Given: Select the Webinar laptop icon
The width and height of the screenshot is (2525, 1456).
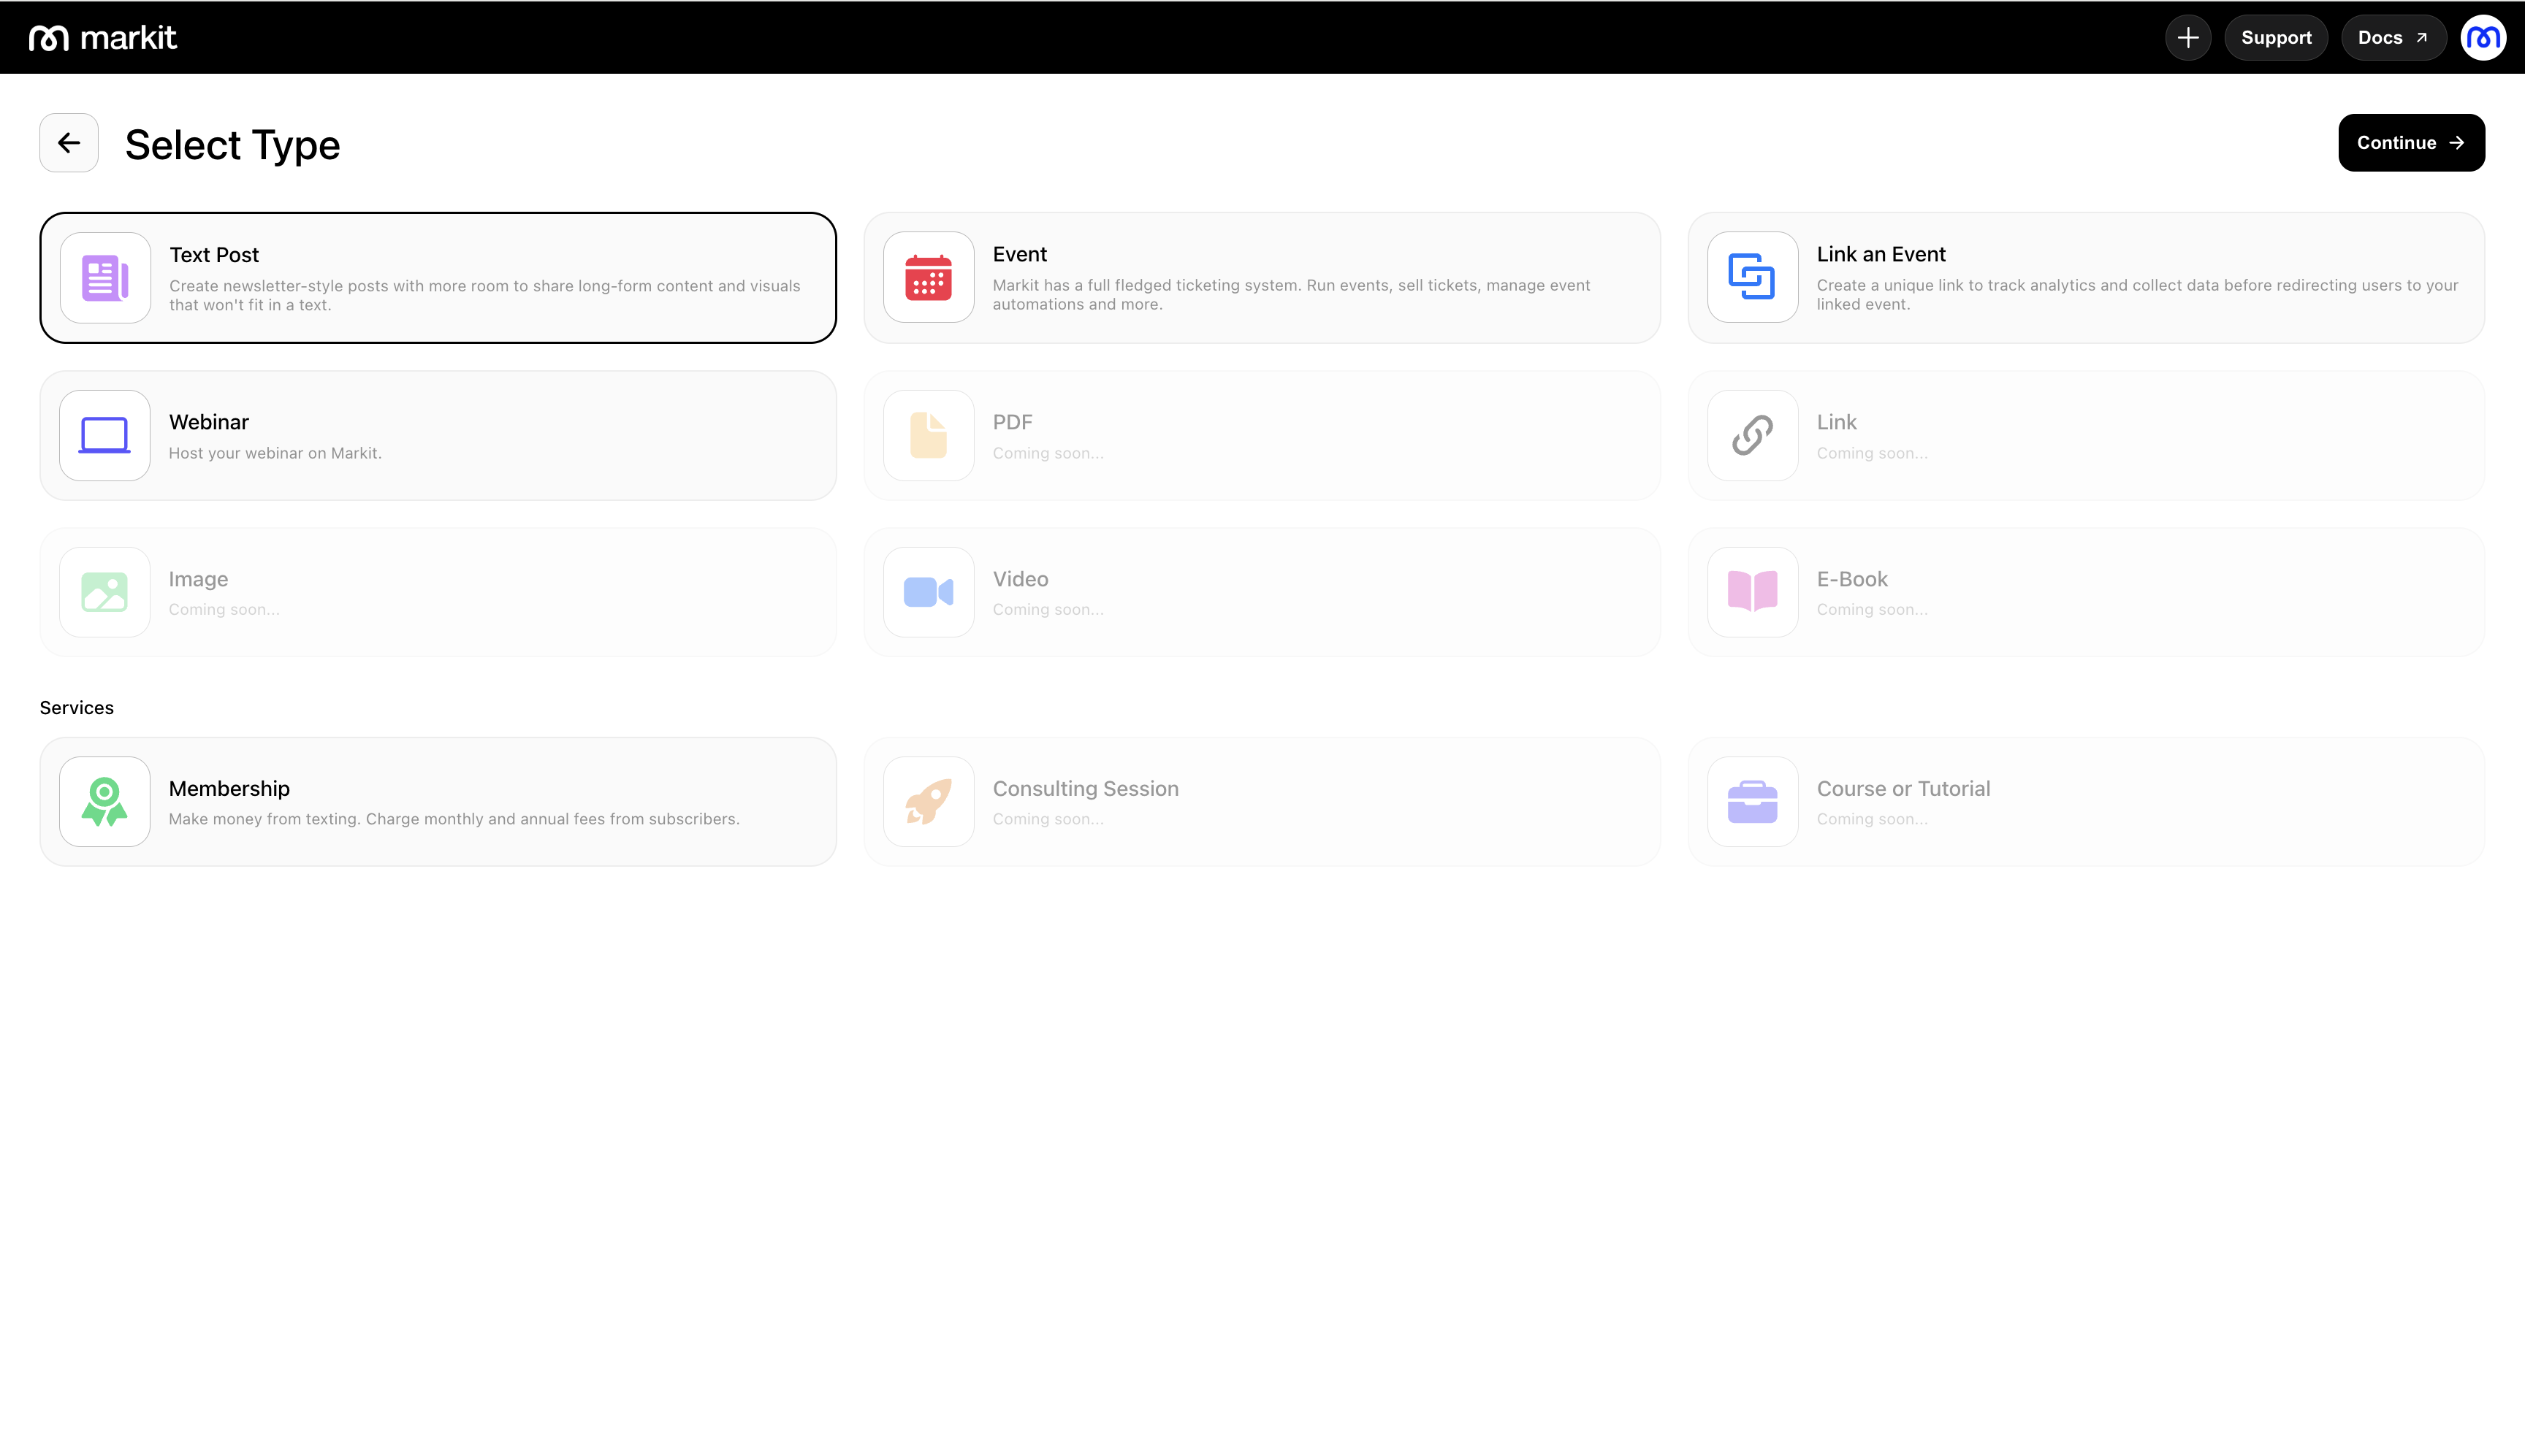Looking at the screenshot, I should [104, 435].
